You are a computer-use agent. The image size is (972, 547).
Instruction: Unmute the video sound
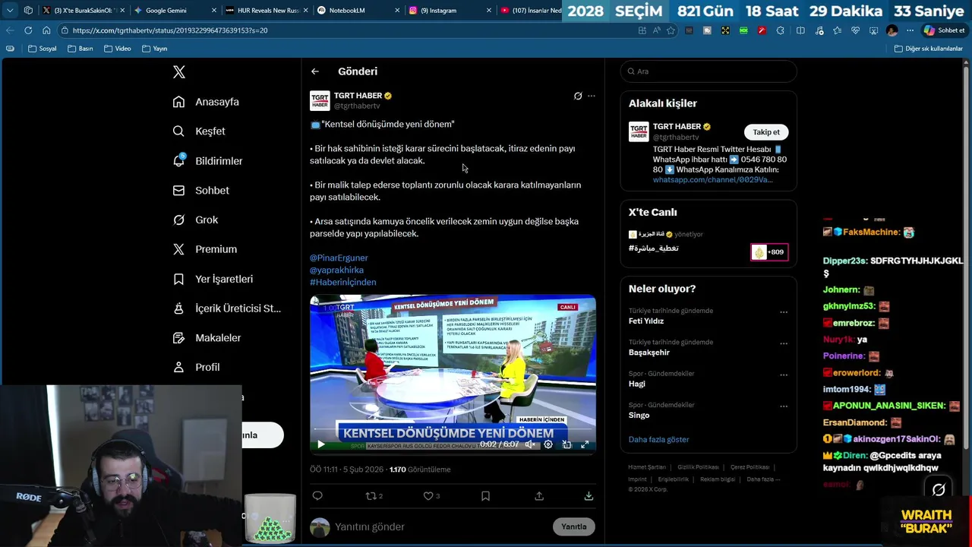(x=530, y=444)
